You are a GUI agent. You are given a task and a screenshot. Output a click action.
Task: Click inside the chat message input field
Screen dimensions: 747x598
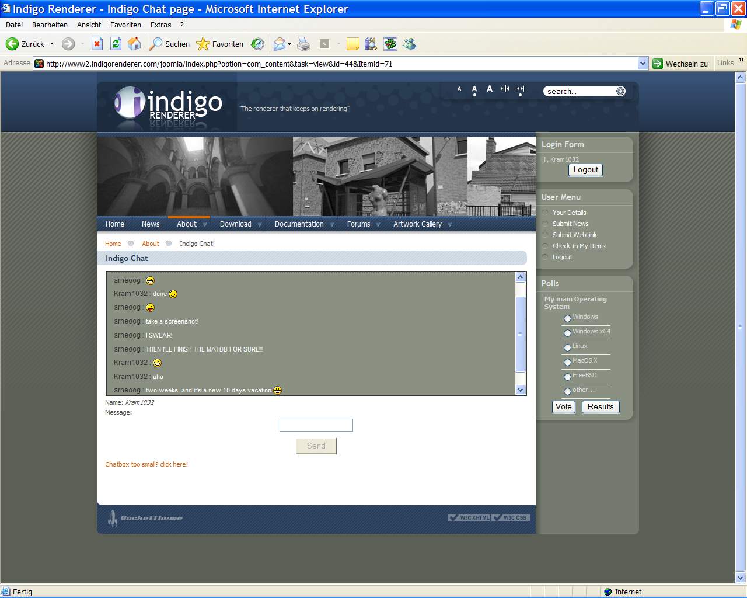(x=316, y=425)
